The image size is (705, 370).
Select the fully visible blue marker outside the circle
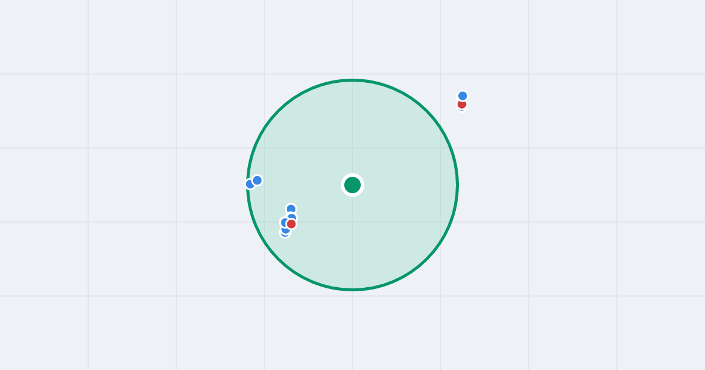tap(462, 96)
